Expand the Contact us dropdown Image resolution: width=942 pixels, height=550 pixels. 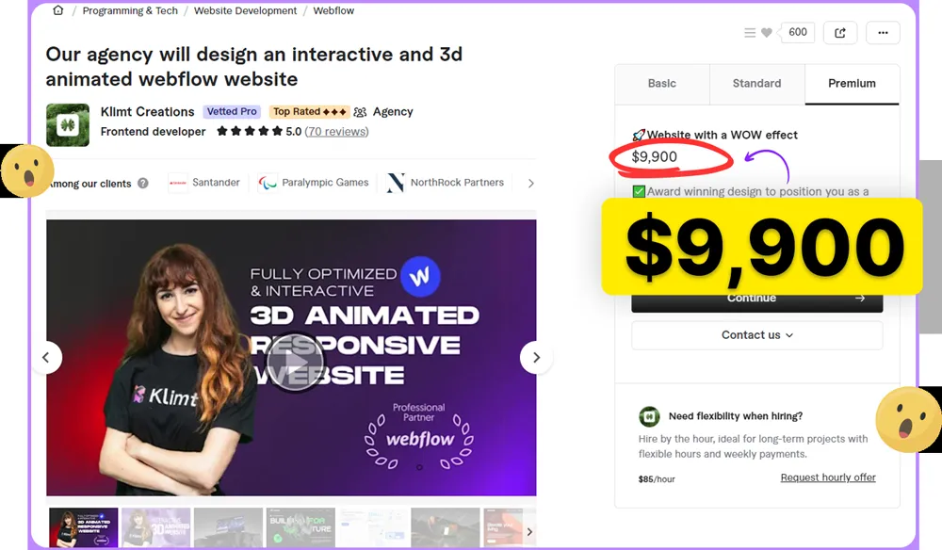[757, 335]
